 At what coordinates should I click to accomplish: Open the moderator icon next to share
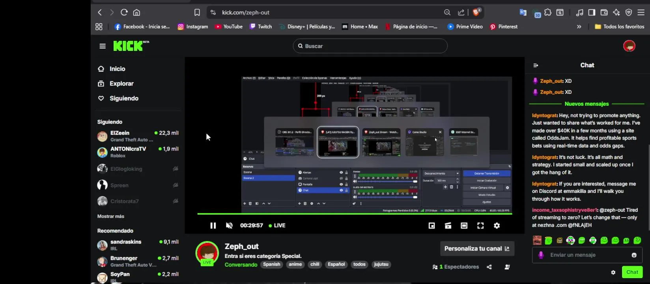pyautogui.click(x=507, y=267)
